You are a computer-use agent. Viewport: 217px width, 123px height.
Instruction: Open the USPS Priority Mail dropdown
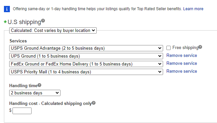[86, 72]
